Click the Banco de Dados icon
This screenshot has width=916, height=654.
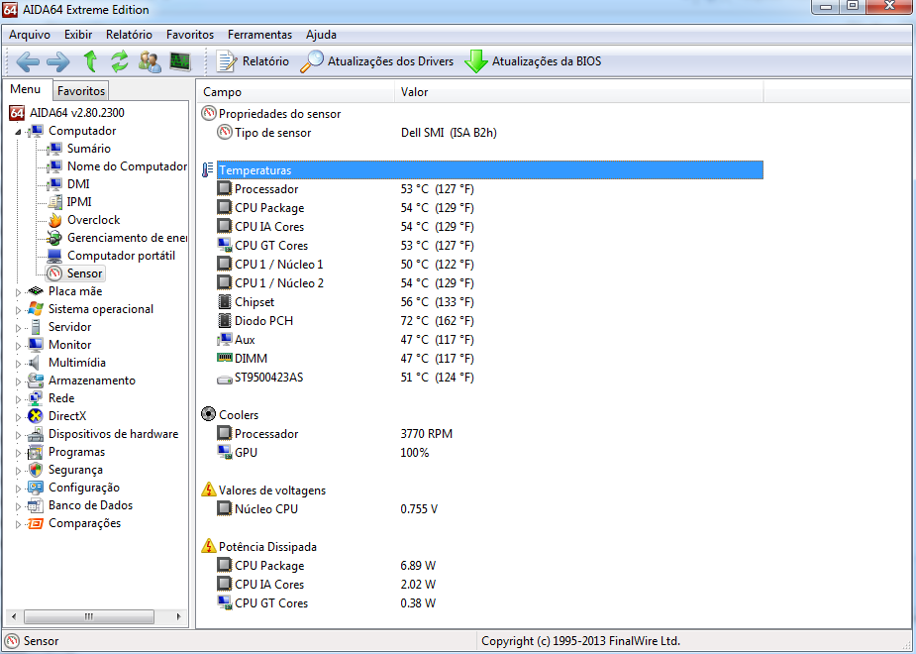36,505
